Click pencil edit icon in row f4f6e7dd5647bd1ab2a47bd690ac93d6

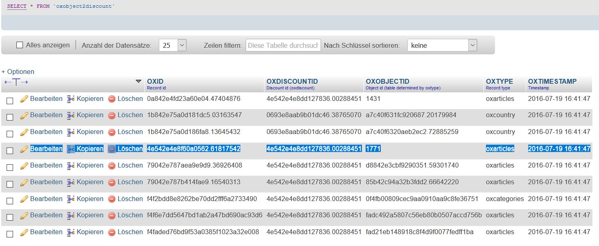click(24, 215)
